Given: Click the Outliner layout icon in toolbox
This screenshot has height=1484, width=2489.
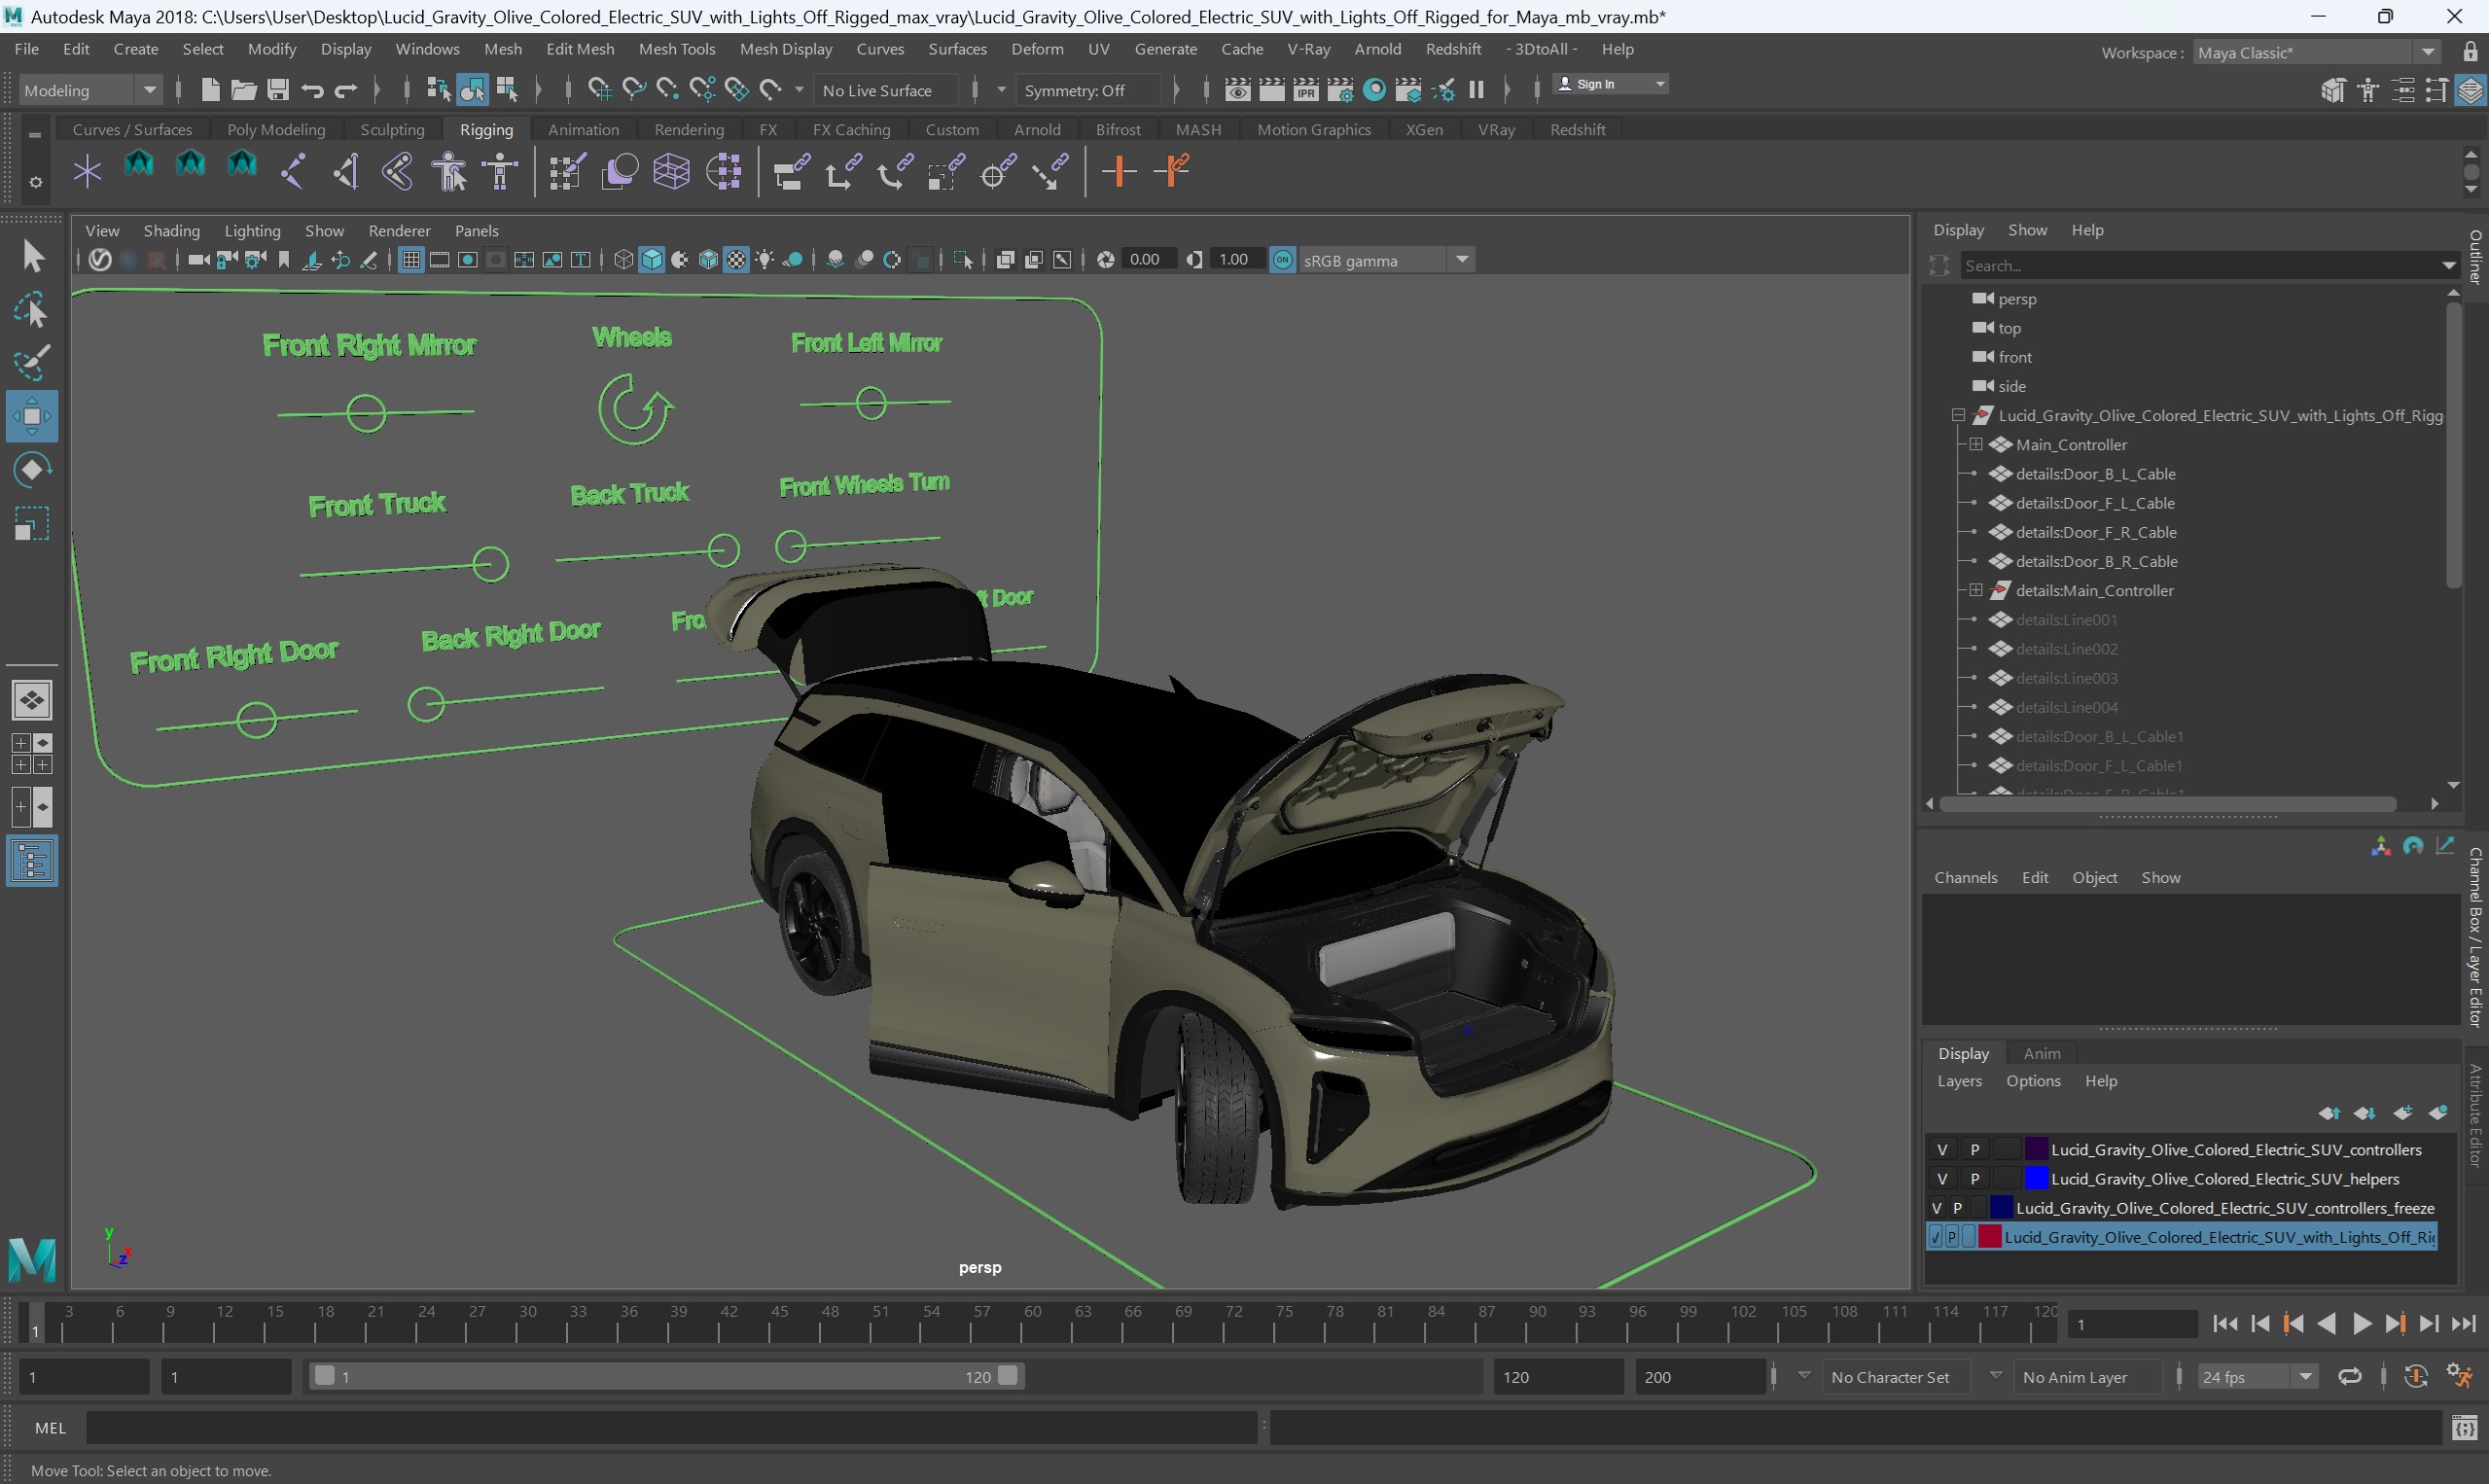Looking at the screenshot, I should (x=32, y=861).
